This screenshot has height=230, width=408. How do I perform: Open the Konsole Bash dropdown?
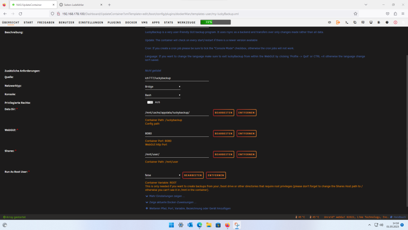(163, 95)
